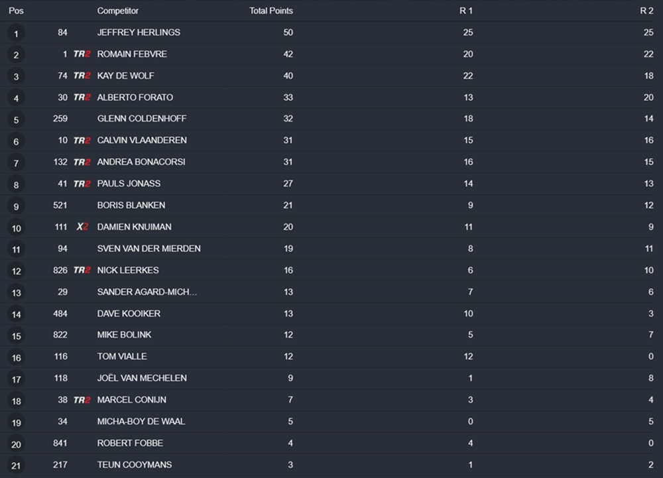Sort by Total Points column header

(x=271, y=11)
